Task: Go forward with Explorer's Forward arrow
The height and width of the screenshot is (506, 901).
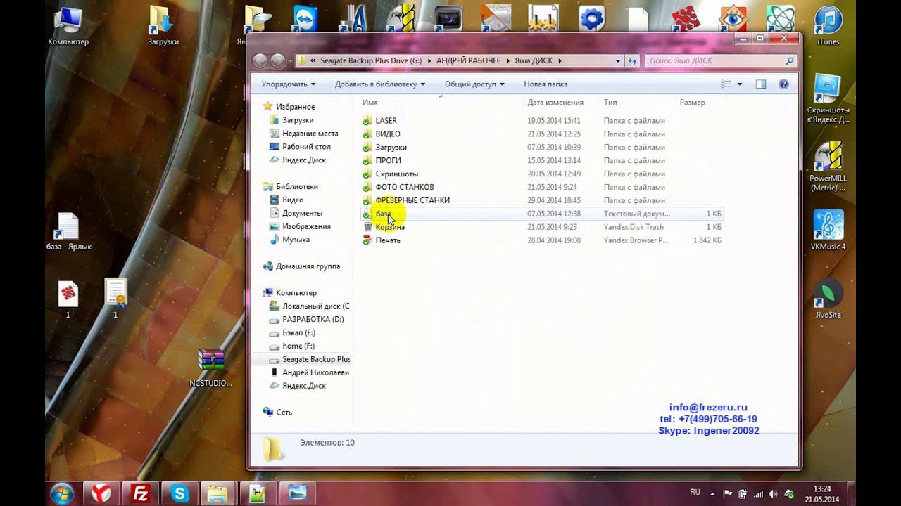Action: click(277, 60)
